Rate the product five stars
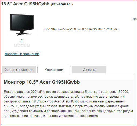 point(28,45)
